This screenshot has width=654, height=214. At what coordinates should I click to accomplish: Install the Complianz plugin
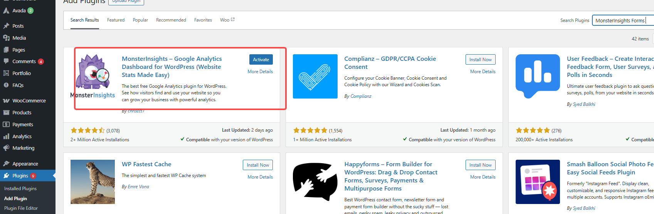click(480, 60)
